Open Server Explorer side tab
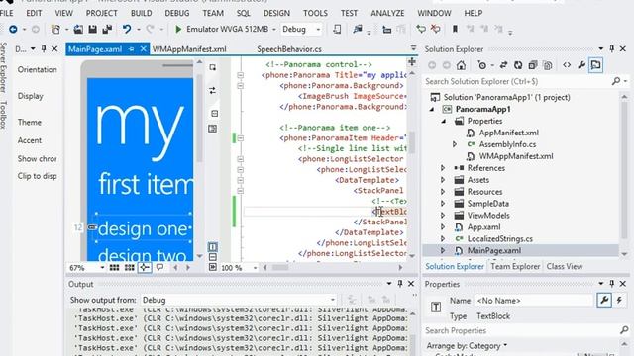634x356 pixels. pos(4,67)
